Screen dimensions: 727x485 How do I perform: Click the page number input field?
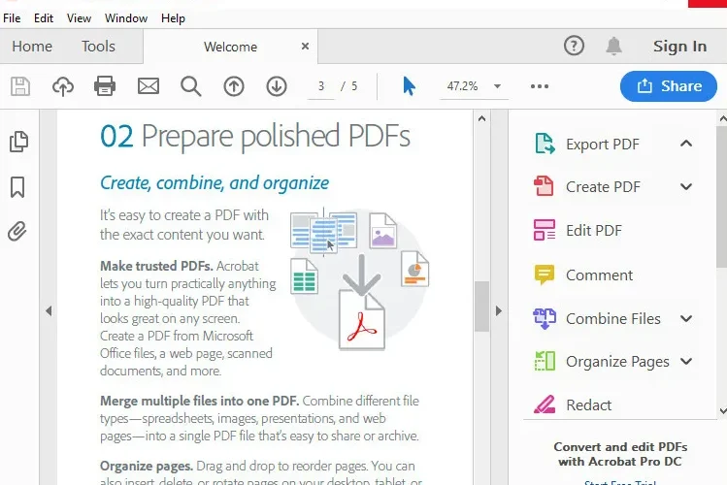[321, 86]
